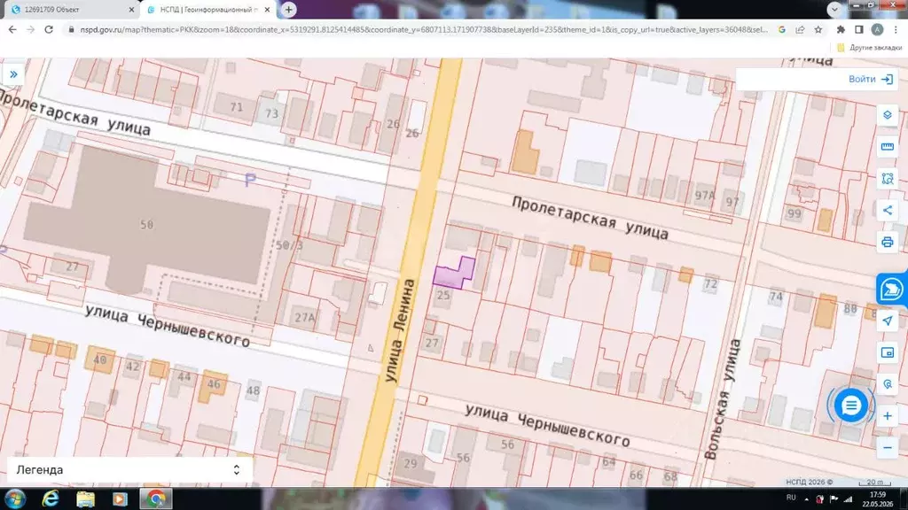Expand the Легенда dropdown
Screen dimensions: 908x510
129,470
